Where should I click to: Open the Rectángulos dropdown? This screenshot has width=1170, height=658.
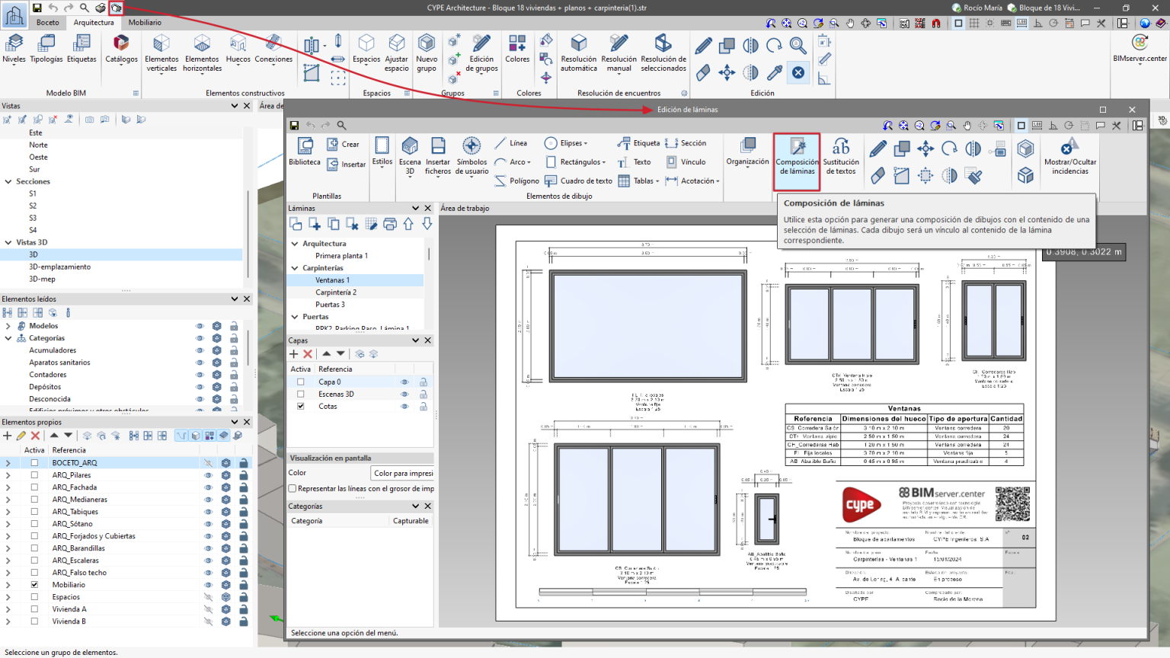pos(575,162)
